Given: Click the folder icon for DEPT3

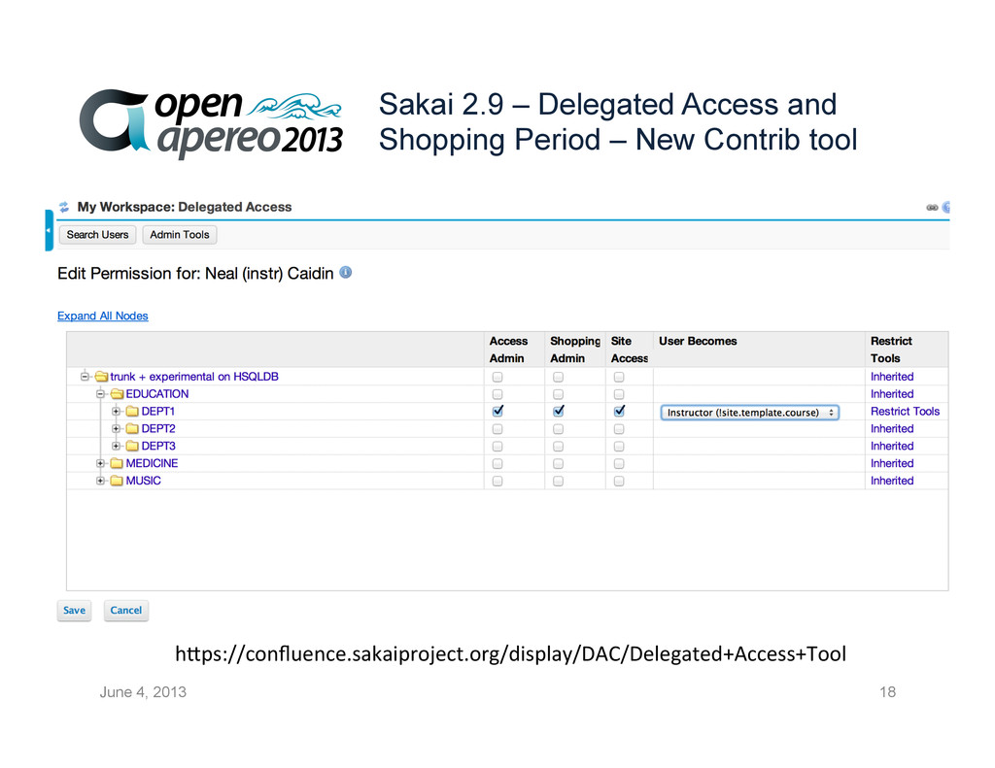Looking at the screenshot, I should 132,446.
